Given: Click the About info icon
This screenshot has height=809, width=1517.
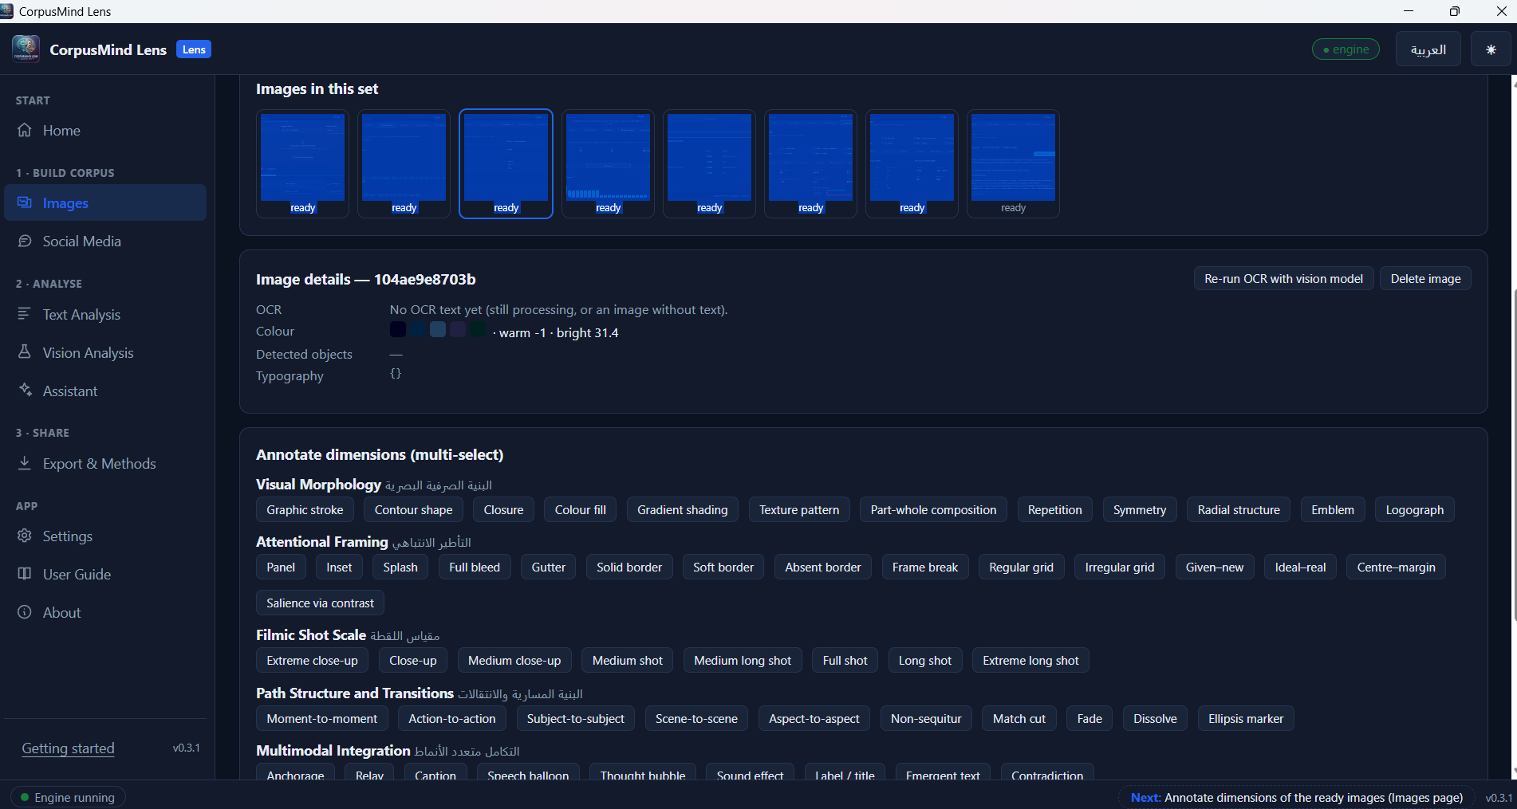Looking at the screenshot, I should tap(25, 612).
